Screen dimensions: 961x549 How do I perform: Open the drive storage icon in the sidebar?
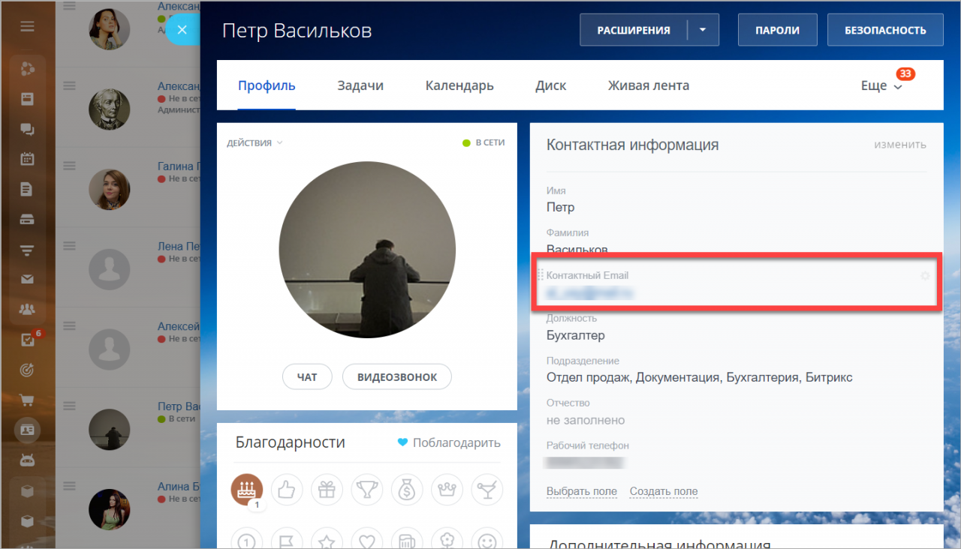coord(27,220)
